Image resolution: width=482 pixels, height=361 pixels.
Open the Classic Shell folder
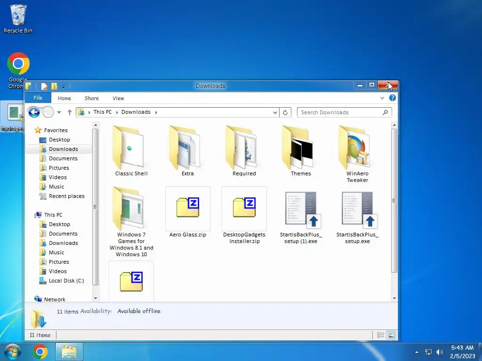(131, 150)
